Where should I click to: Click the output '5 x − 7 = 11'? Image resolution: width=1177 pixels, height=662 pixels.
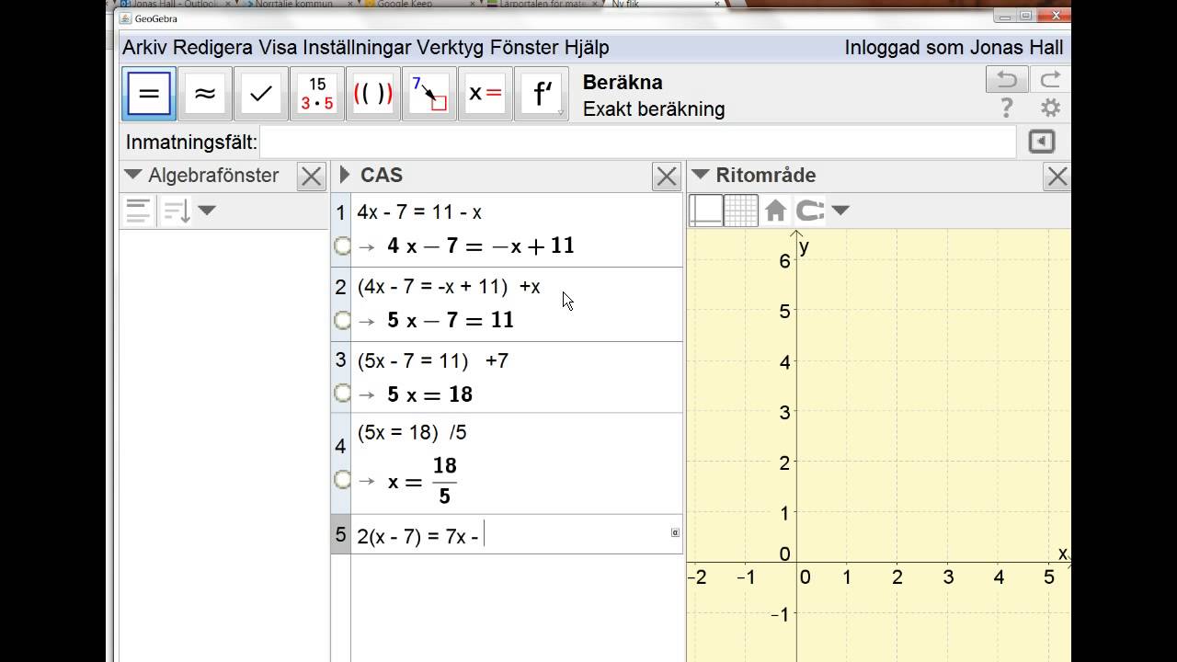coord(451,320)
